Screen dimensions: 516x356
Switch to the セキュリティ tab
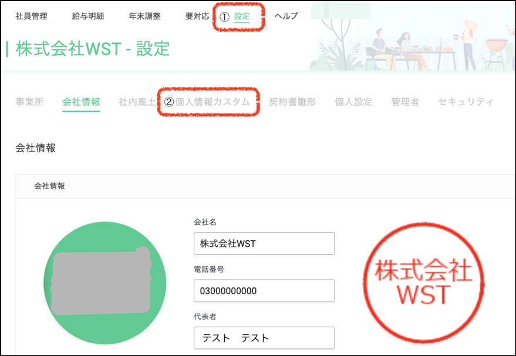tap(466, 102)
